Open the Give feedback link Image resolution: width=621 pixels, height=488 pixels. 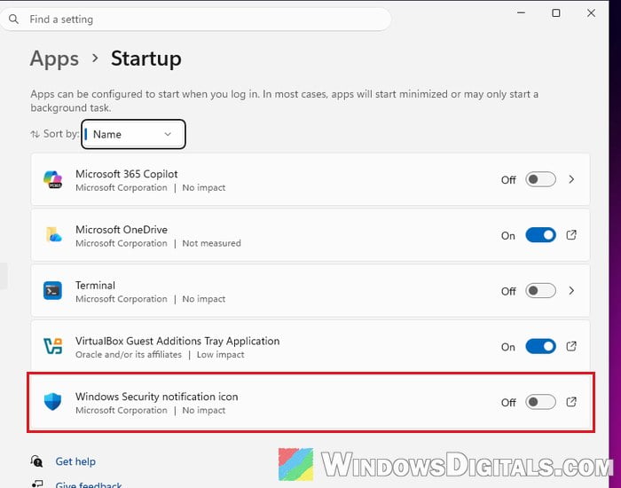(x=89, y=484)
